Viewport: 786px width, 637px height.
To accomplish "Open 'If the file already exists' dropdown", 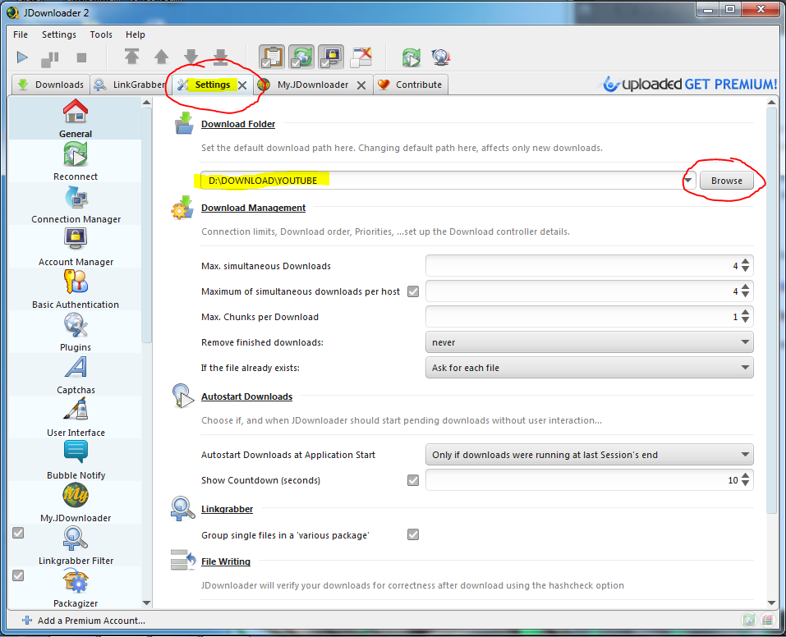I will click(589, 368).
